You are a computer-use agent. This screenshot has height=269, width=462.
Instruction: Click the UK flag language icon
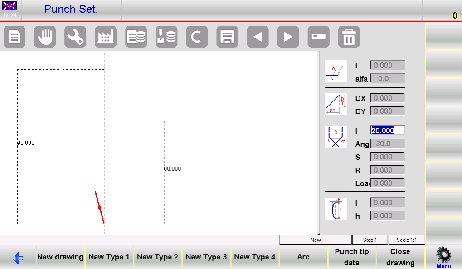[x=9, y=7]
